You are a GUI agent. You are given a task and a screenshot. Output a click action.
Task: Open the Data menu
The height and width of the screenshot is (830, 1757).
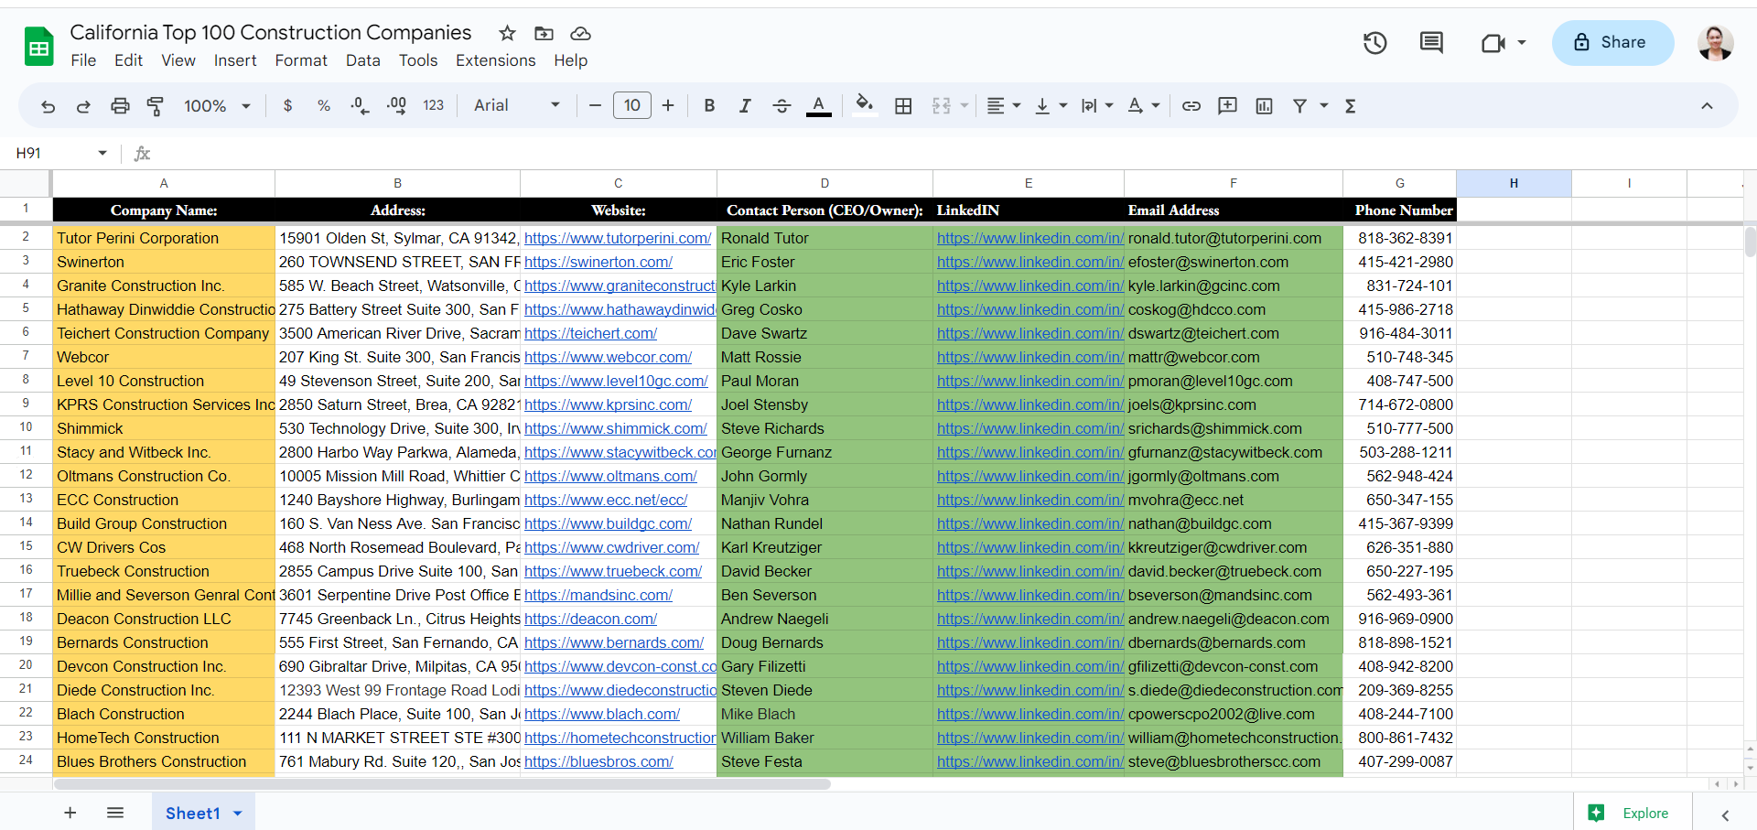click(363, 60)
